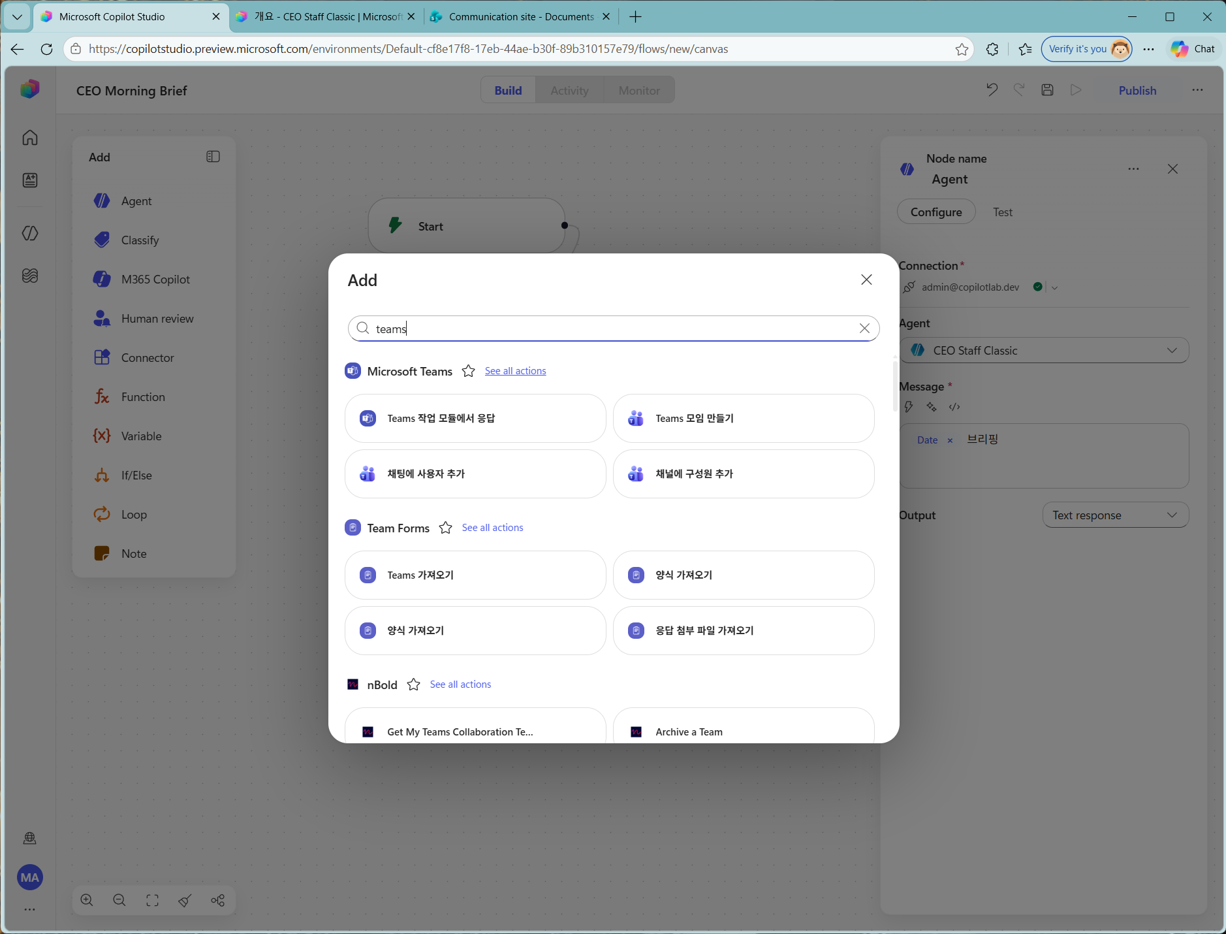Click the Publish button

click(1137, 90)
